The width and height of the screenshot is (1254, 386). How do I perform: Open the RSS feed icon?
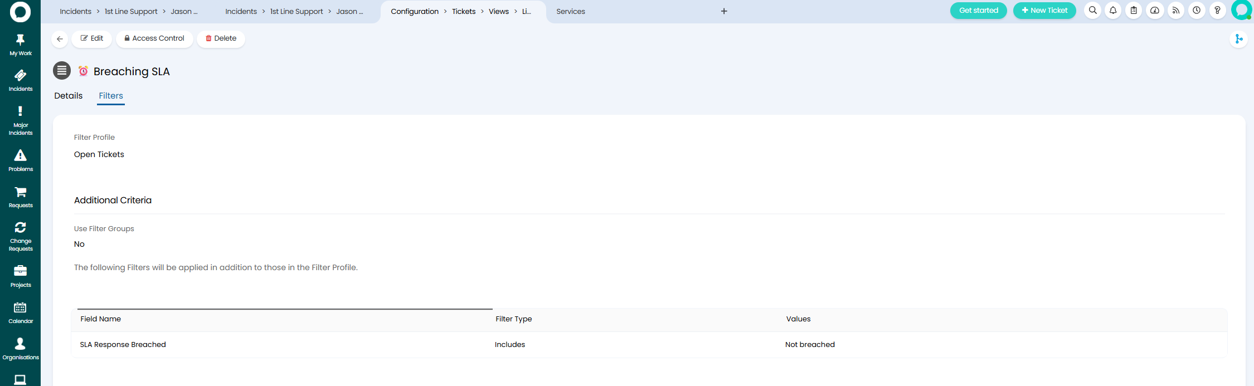tap(1176, 11)
